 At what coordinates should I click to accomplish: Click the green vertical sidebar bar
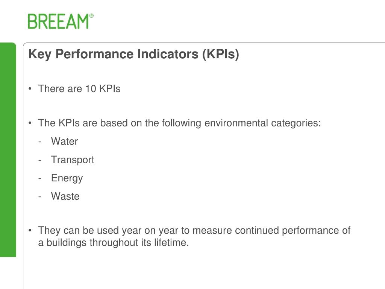8,150
